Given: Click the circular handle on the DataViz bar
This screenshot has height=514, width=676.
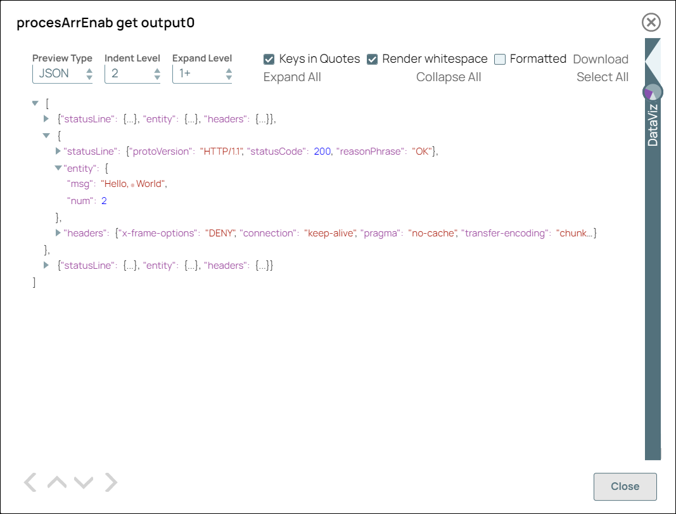Looking at the screenshot, I should (x=652, y=92).
